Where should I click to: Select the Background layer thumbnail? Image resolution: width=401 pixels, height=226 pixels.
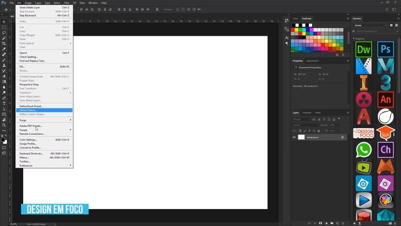pyautogui.click(x=301, y=137)
